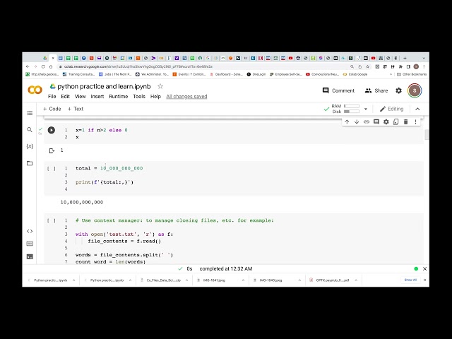
Task: Open the Colab Google bookmark
Action: [x=355, y=74]
